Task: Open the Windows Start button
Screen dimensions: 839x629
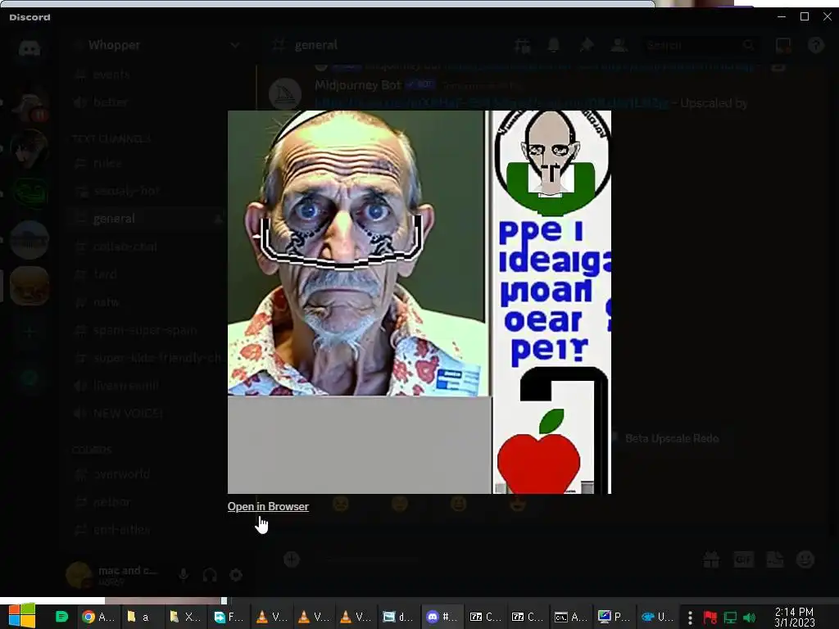Action: click(22, 617)
